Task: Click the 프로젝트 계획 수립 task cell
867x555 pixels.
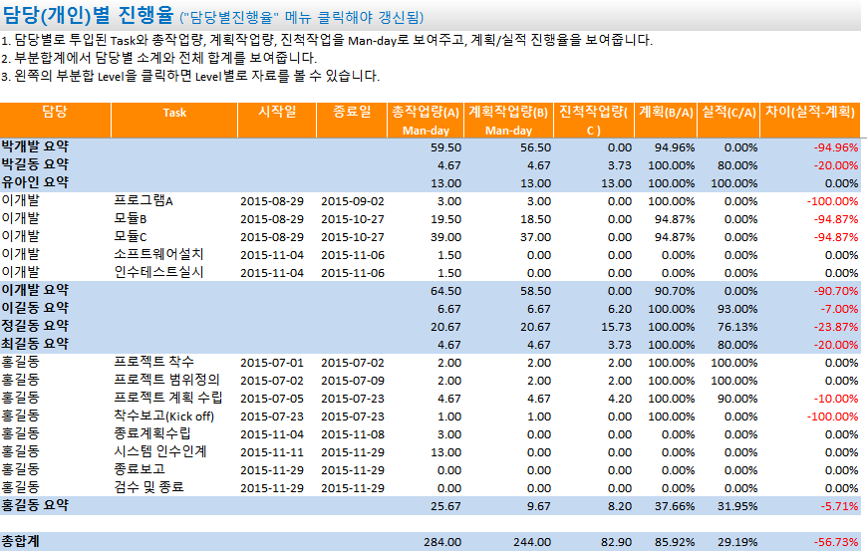Action: click(x=168, y=398)
